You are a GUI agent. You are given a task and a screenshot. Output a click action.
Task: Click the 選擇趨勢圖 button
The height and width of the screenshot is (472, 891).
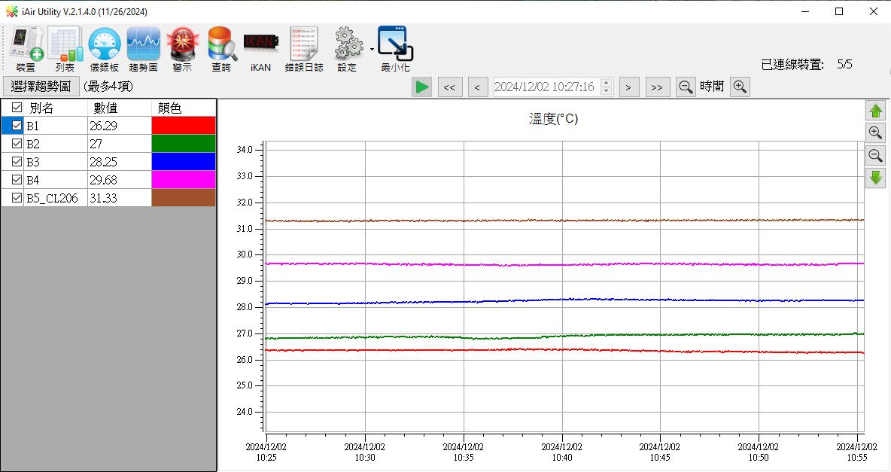[41, 87]
